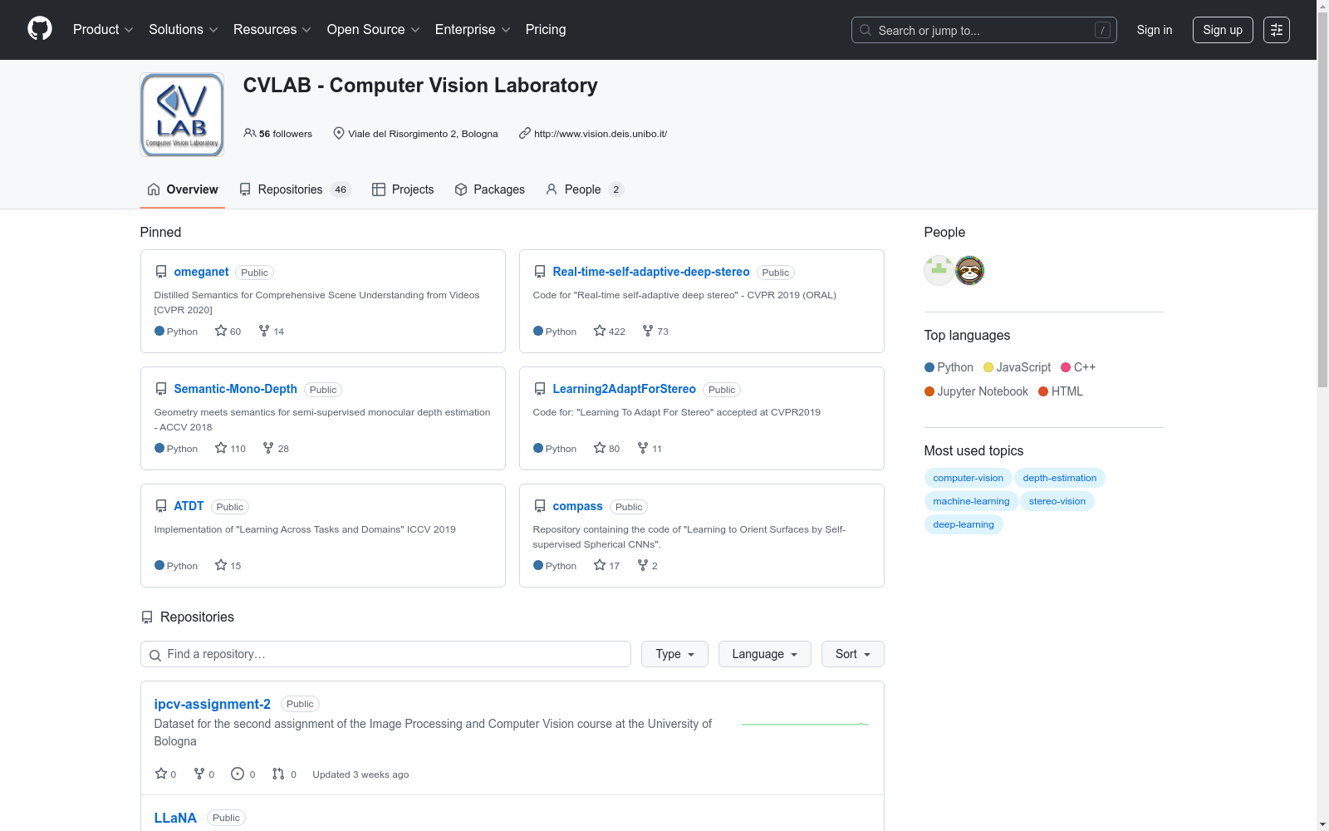Open the sloth avatar member profile
1329x831 pixels.
click(x=969, y=270)
